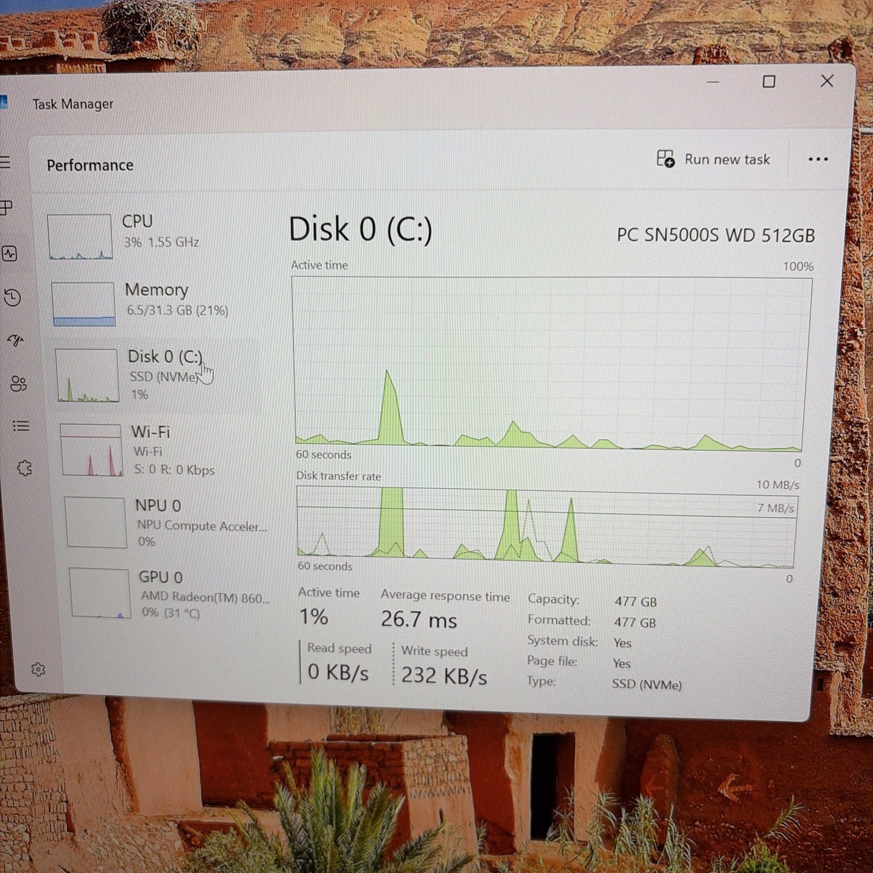Select the NPU 0 performance item
Viewport: 873px width, 873px height.
coord(166,522)
